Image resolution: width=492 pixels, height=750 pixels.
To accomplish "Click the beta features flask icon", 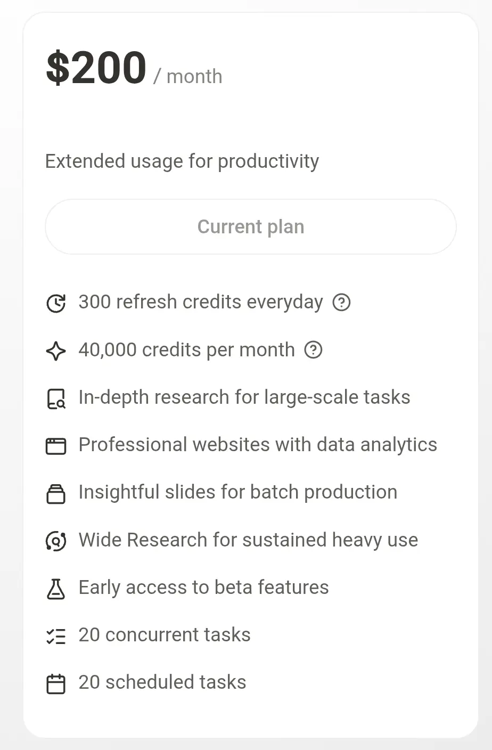I will (56, 589).
